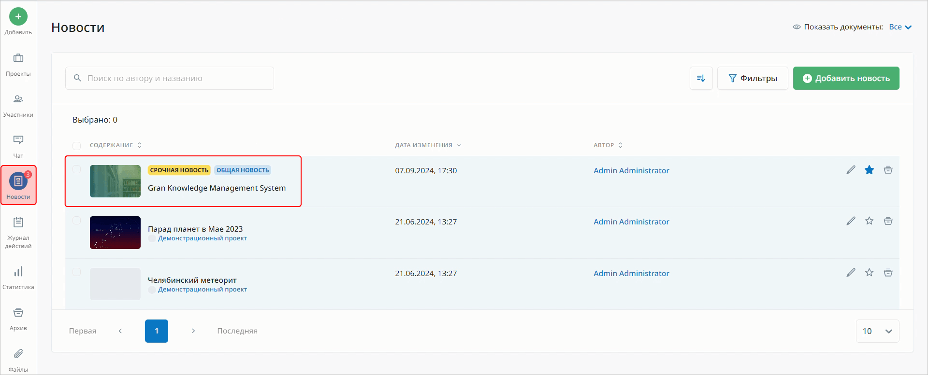This screenshot has height=375, width=928.
Task: Sort by Содержание column
Action: pos(116,145)
